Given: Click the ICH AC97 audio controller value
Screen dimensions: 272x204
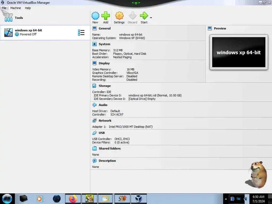Looking at the screenshot, I should 117,114.
